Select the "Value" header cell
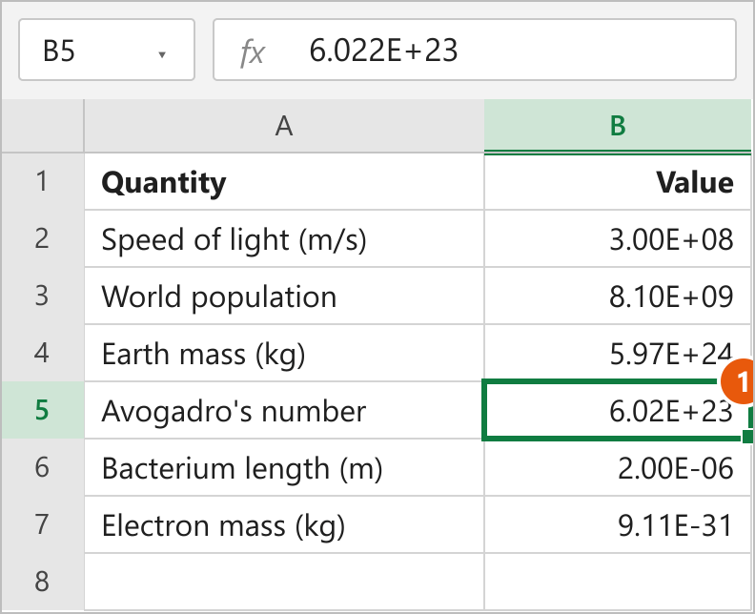This screenshot has height=614, width=755. (x=618, y=181)
